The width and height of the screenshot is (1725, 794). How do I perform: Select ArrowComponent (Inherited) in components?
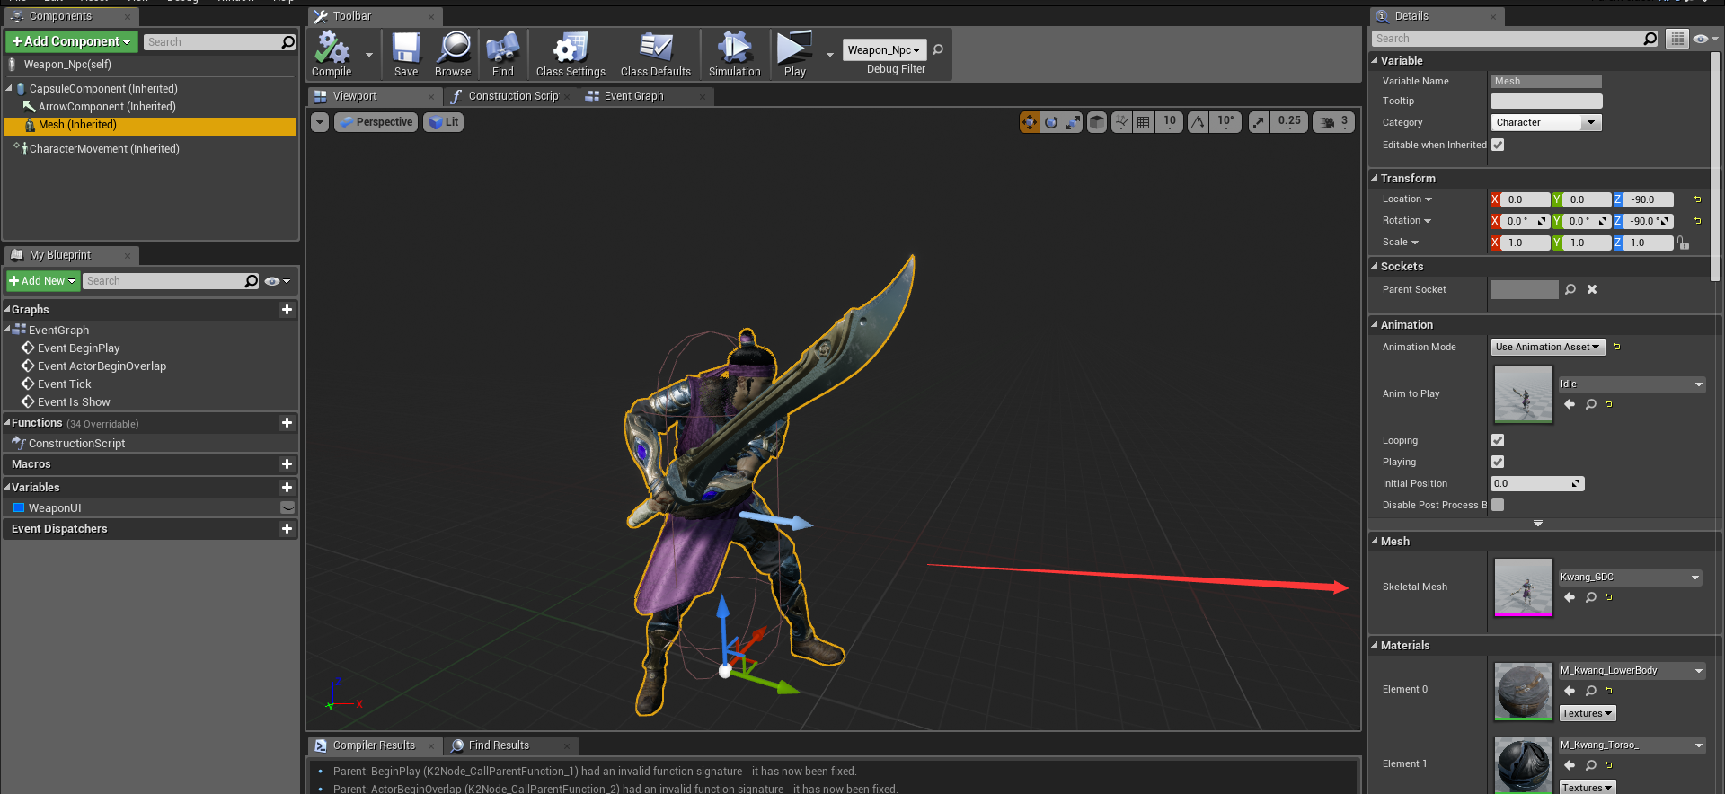click(107, 107)
